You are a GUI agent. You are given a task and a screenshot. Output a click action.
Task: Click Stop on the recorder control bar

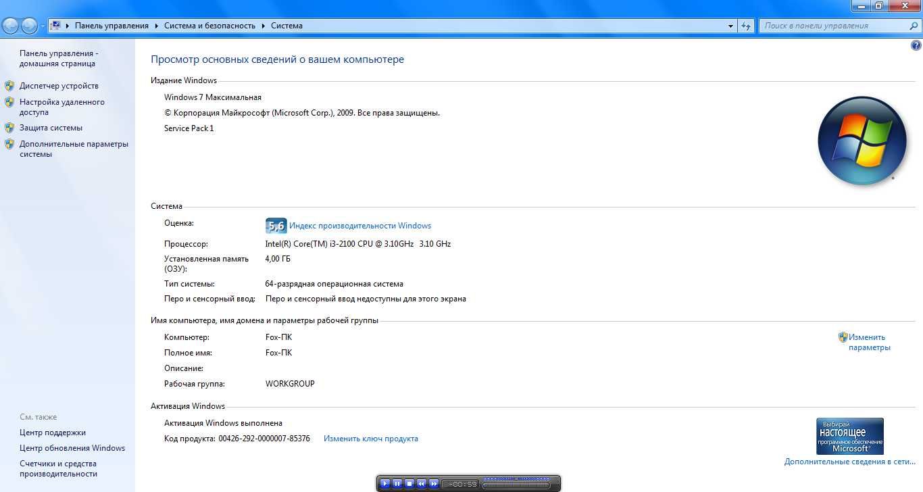coord(409,483)
